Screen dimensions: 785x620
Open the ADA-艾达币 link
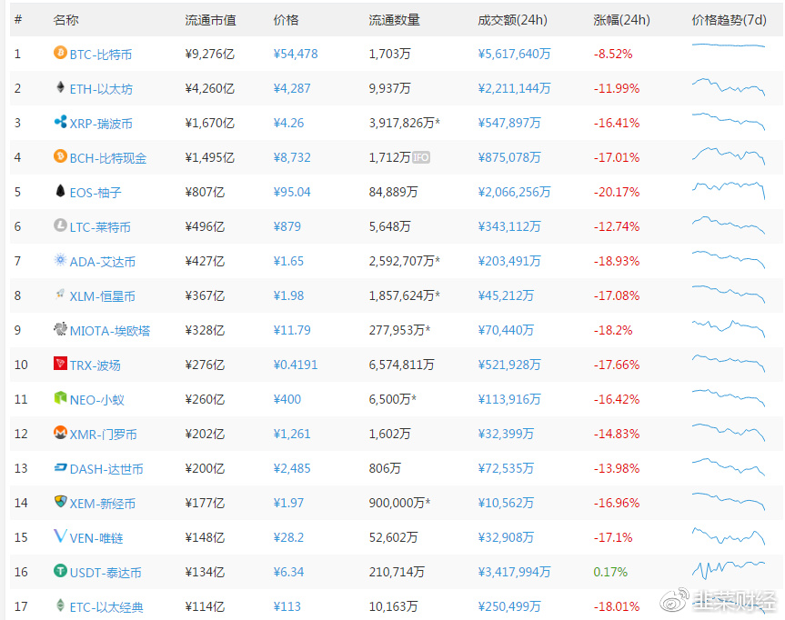click(103, 262)
